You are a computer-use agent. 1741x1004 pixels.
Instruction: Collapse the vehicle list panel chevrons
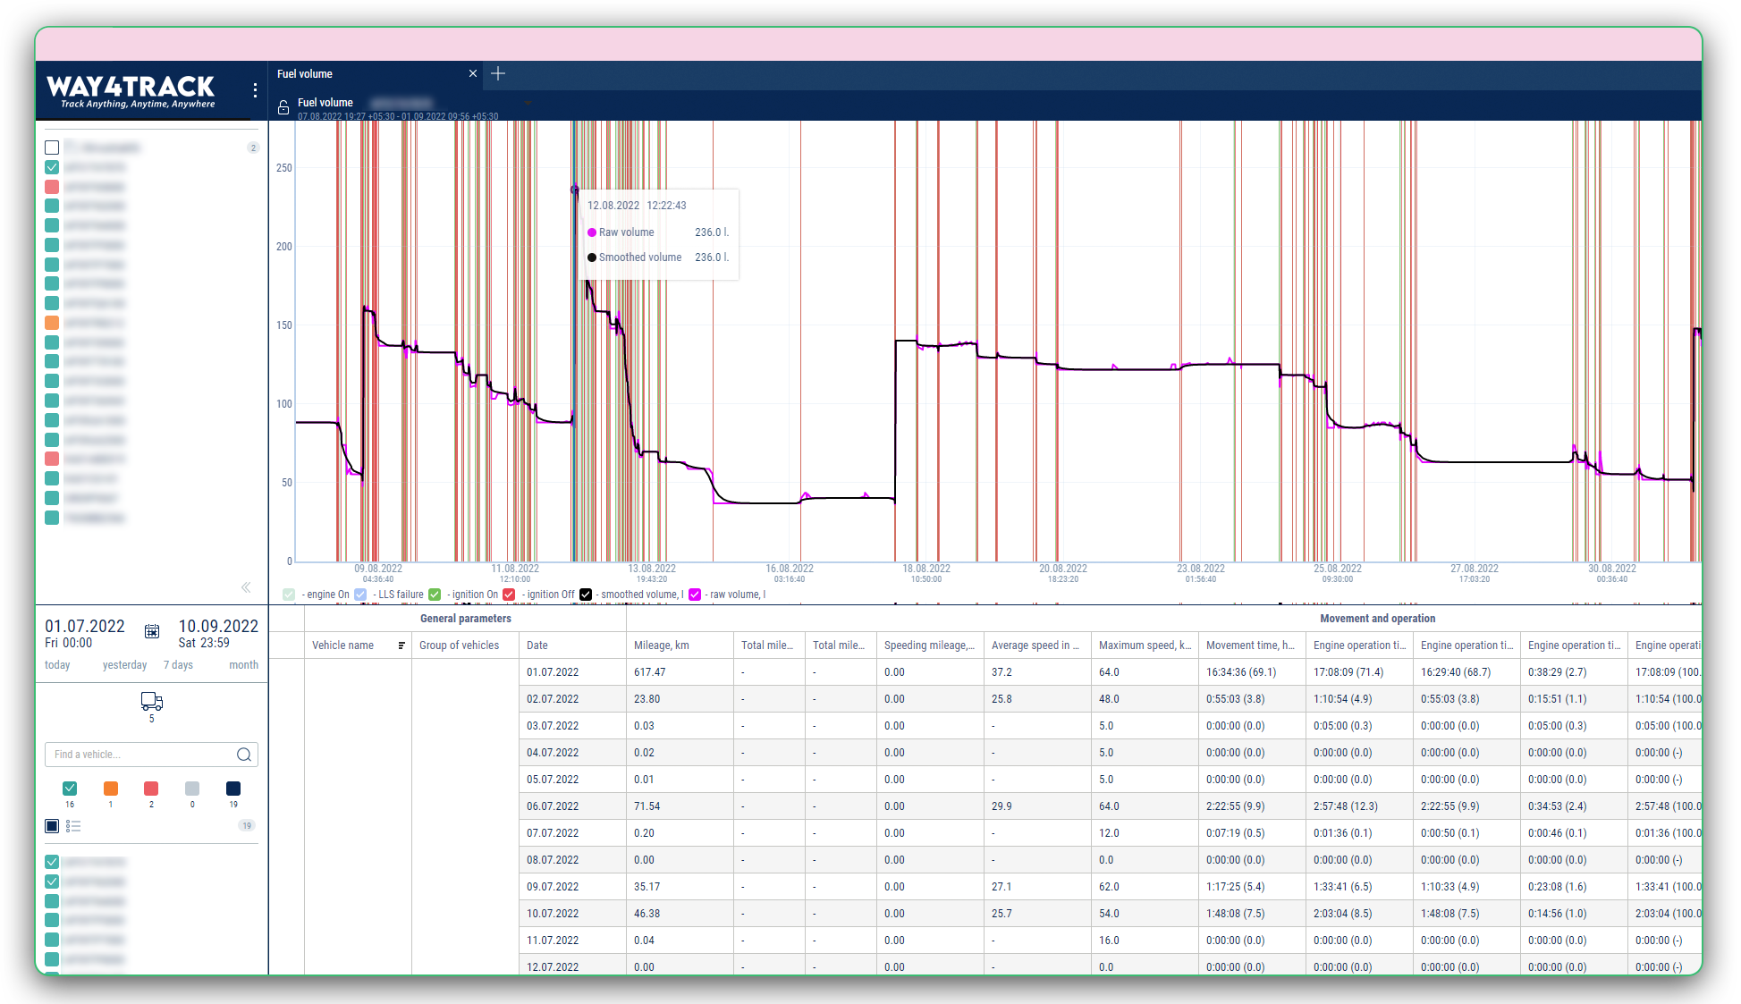246,587
